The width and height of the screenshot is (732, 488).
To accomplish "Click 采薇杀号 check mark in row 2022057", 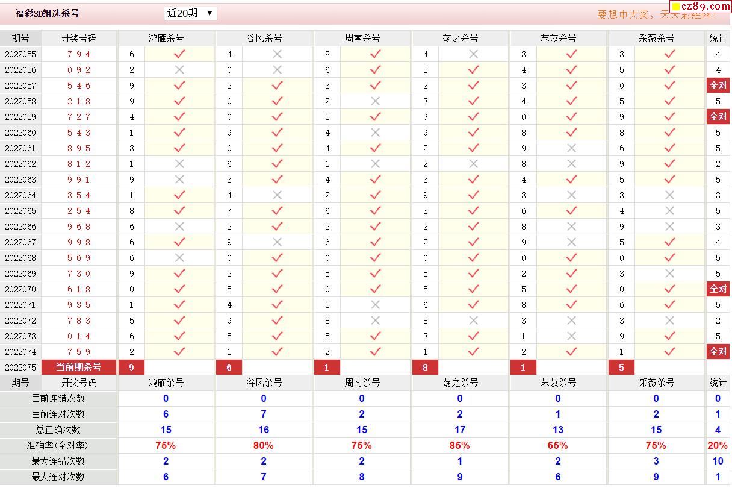I will (669, 86).
